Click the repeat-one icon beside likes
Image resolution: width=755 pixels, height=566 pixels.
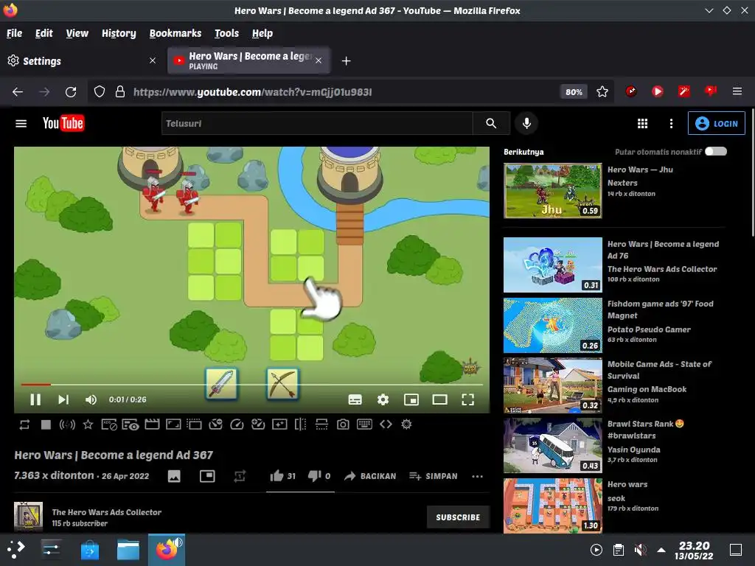[240, 477]
